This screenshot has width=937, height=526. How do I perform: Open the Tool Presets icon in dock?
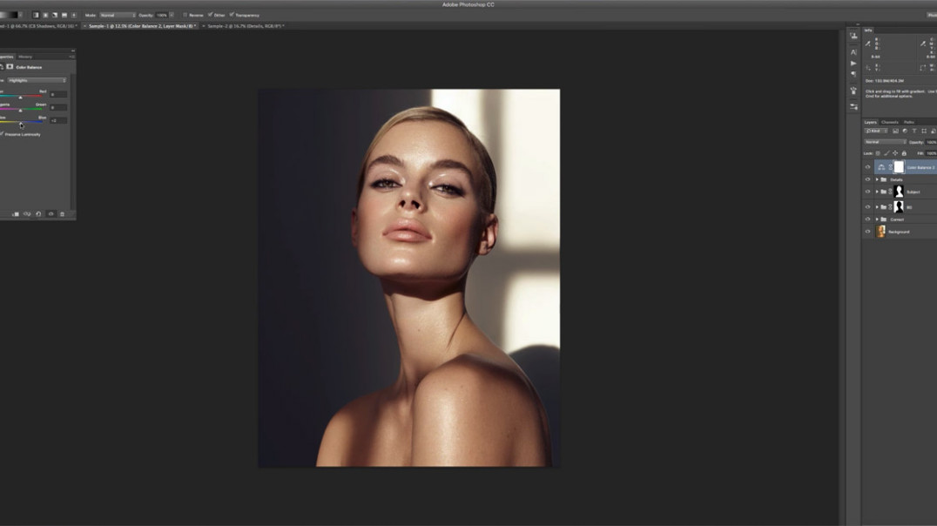853,107
